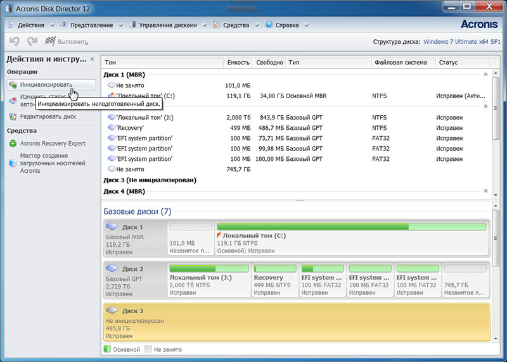
Task: Select Локальный том (J:) usage bar on Диск 2
Action: click(x=209, y=268)
